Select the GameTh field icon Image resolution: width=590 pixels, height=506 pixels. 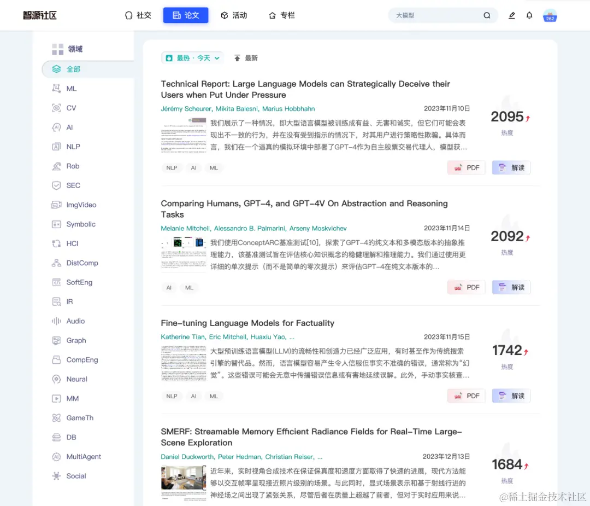click(56, 418)
